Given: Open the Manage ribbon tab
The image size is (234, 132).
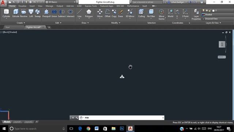Looking at the screenshot, I should (x=49, y=6).
